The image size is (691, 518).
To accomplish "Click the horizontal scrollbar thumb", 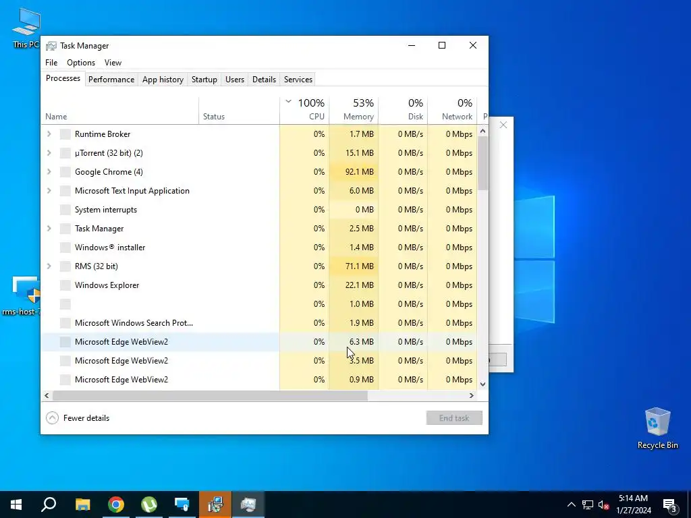I will pos(210,395).
